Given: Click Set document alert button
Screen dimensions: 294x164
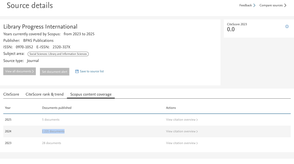Looking at the screenshot, I should tap(55, 72).
